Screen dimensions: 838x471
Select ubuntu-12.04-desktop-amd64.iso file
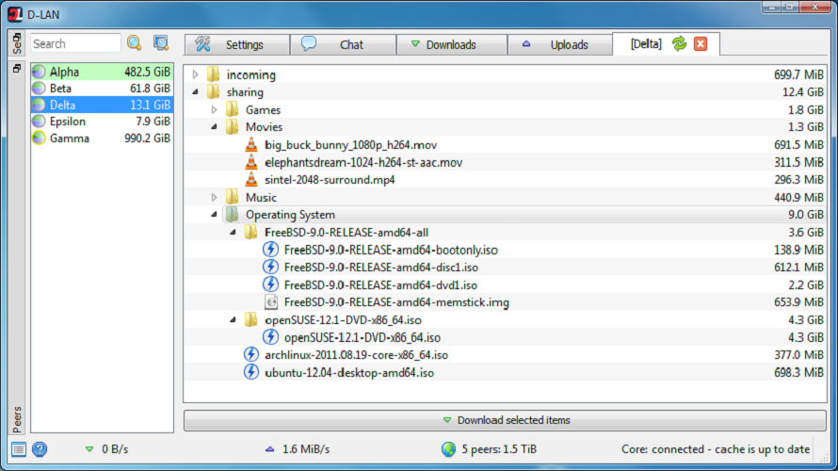pyautogui.click(x=505, y=372)
